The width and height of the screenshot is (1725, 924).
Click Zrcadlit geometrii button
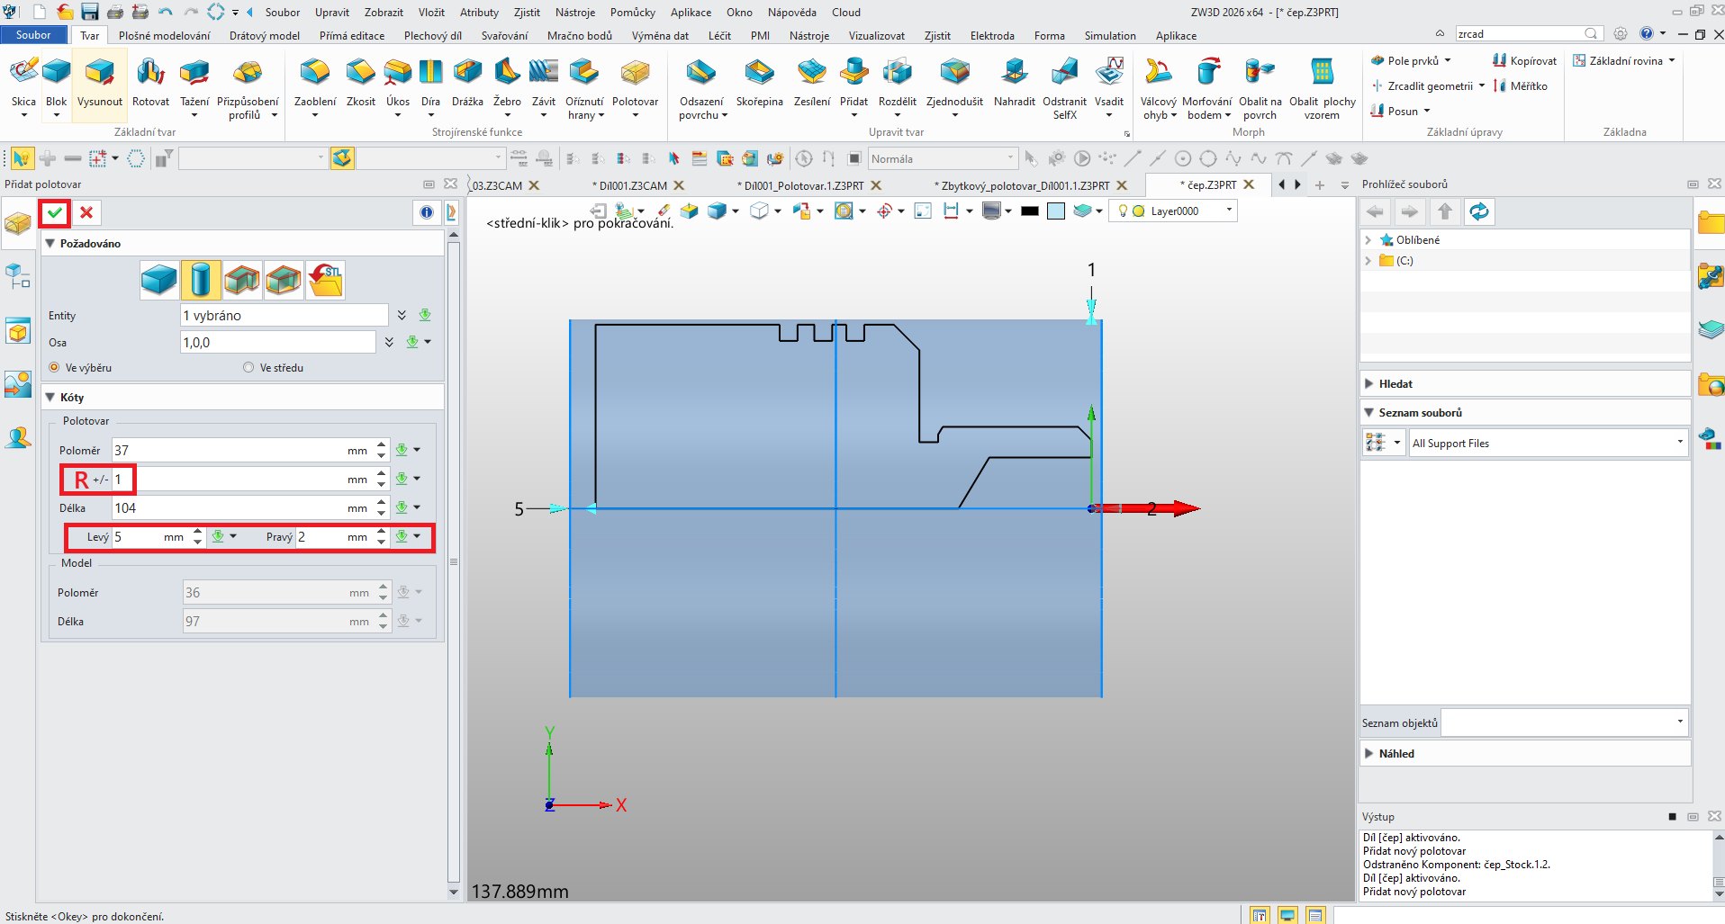click(x=1422, y=86)
